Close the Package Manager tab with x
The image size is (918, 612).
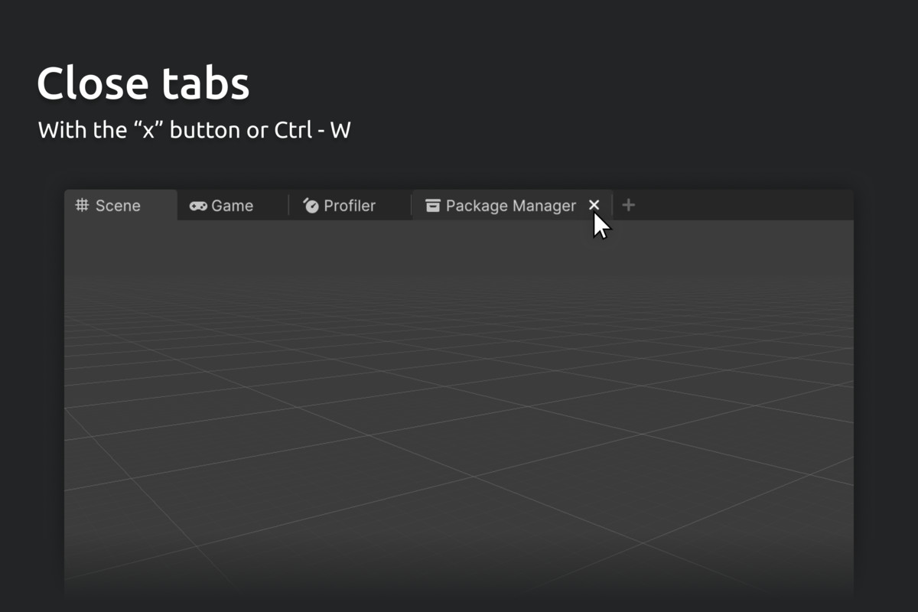point(594,205)
